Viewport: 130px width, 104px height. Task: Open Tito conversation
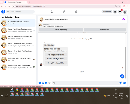18,60
